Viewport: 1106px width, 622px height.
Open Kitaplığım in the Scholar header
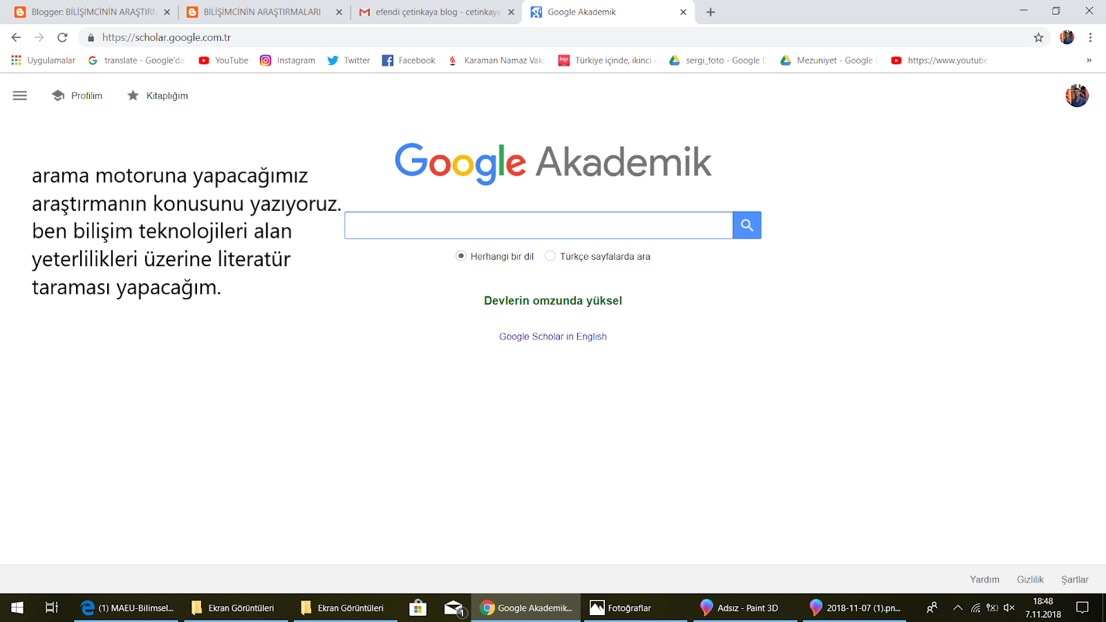pyautogui.click(x=158, y=95)
